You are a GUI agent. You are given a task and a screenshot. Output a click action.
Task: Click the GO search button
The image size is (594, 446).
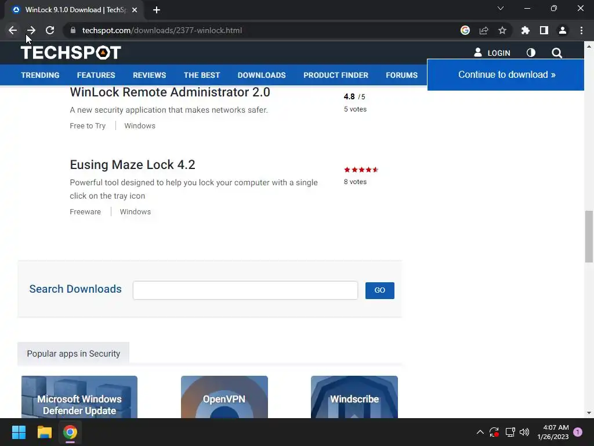point(379,290)
